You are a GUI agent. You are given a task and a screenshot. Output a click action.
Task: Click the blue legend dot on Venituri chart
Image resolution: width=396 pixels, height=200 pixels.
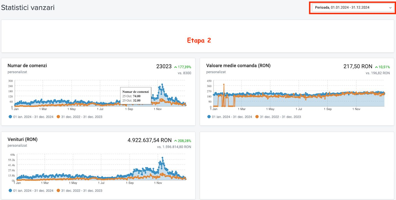(10, 190)
